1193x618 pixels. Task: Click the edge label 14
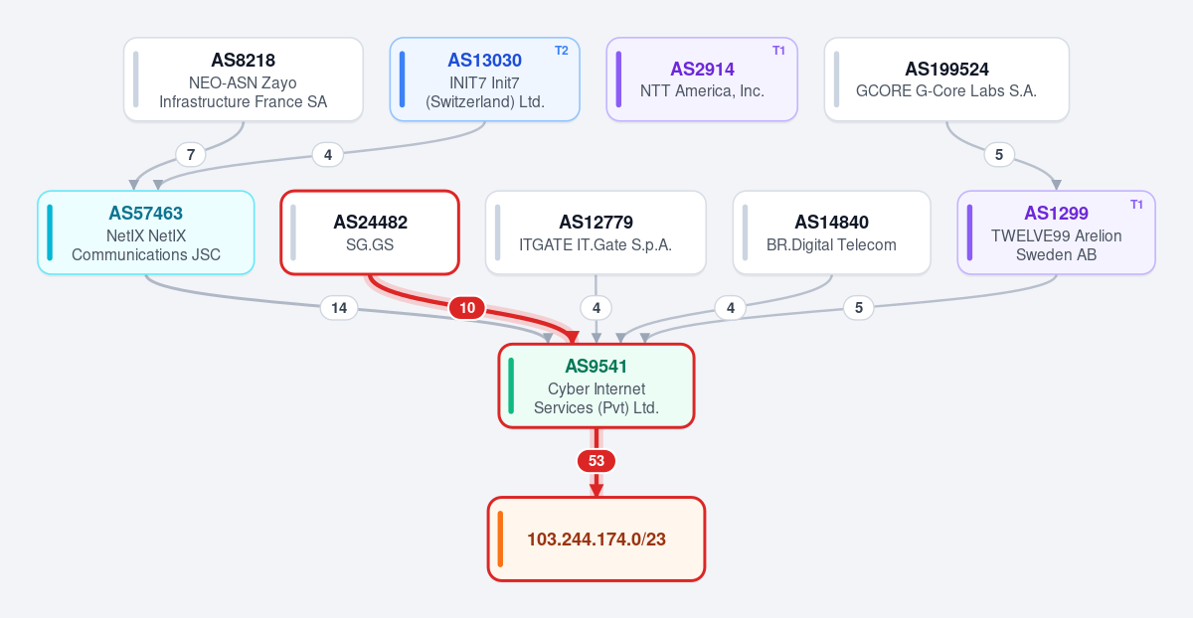(x=339, y=308)
